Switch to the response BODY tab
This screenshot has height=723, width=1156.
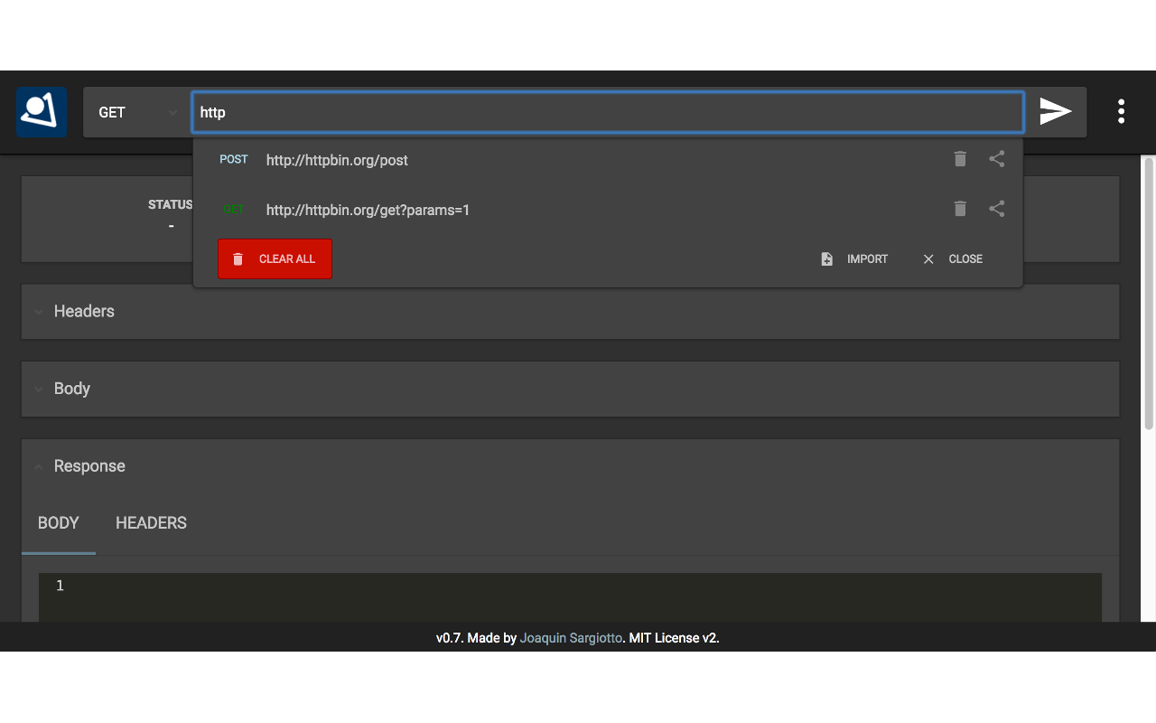pos(59,523)
